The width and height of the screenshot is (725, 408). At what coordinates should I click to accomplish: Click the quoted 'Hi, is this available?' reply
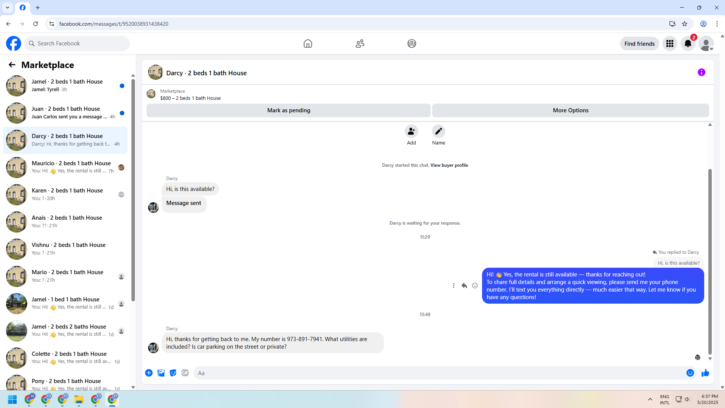point(679,263)
